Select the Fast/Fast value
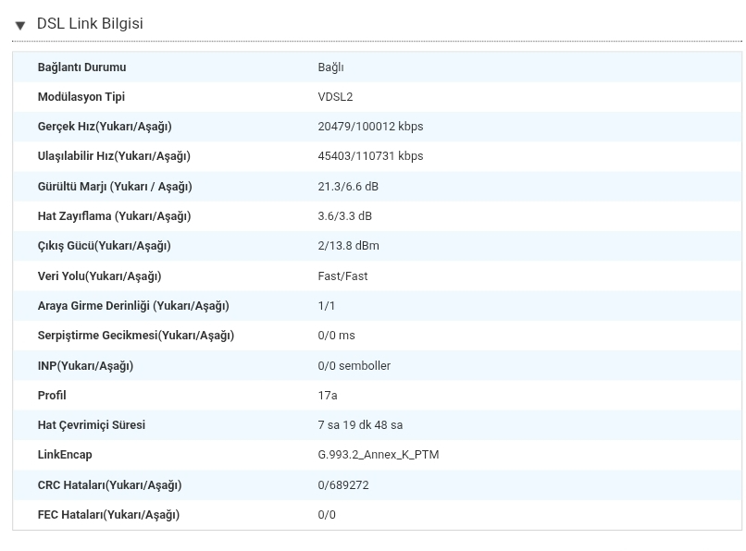 [x=343, y=276]
